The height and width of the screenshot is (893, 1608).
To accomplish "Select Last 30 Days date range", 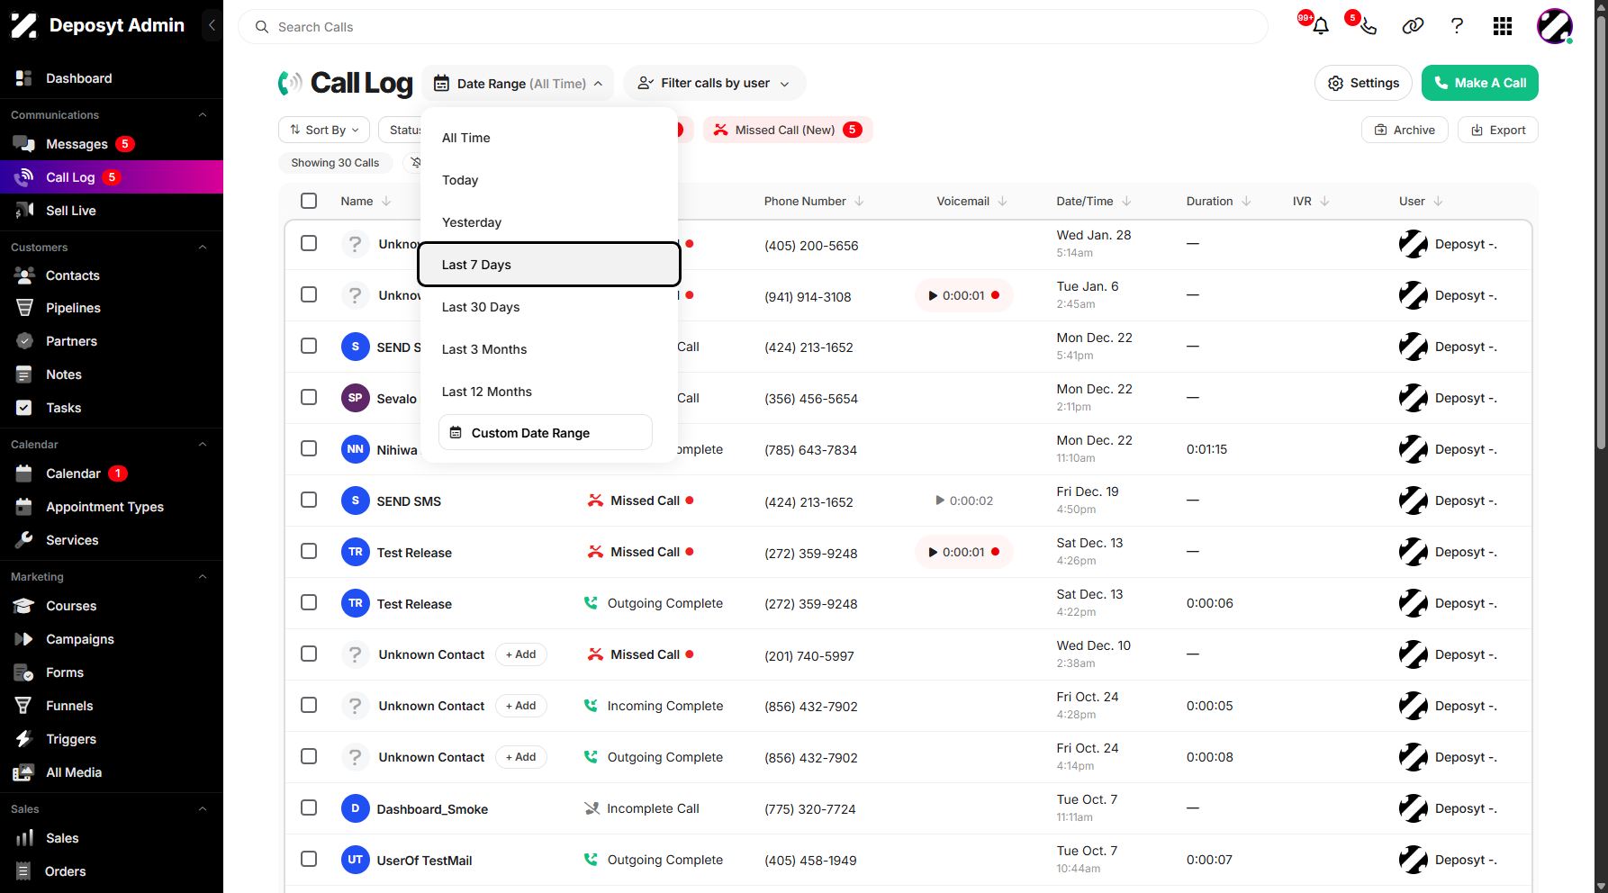I will (549, 307).
